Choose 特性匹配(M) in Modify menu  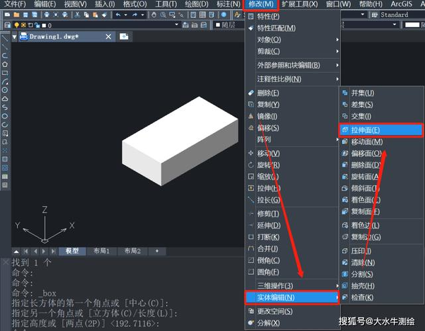coord(292,28)
